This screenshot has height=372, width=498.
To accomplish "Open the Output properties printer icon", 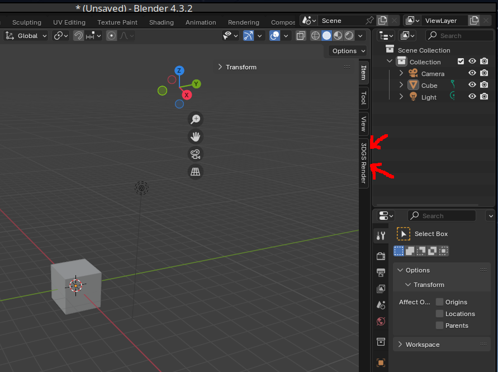I will [381, 272].
